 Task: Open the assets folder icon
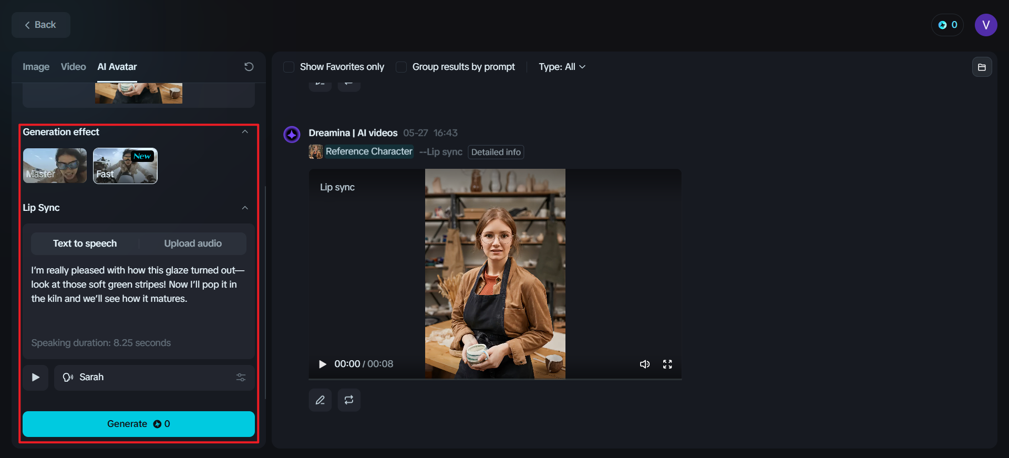pyautogui.click(x=982, y=67)
